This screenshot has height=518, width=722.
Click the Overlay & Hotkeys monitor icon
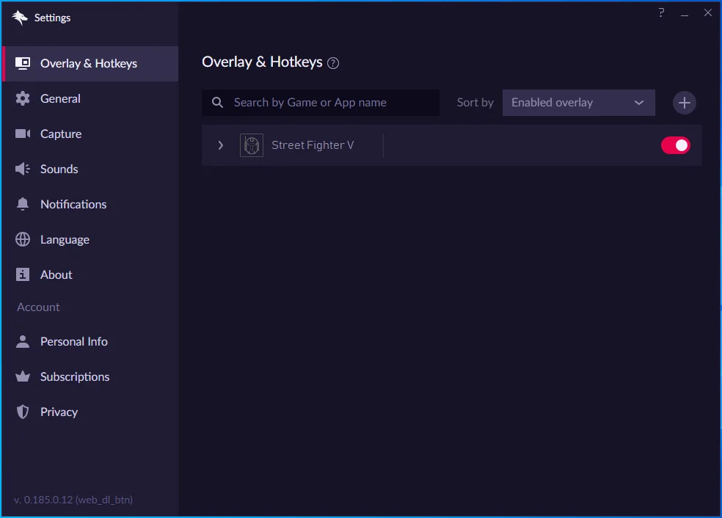(23, 63)
